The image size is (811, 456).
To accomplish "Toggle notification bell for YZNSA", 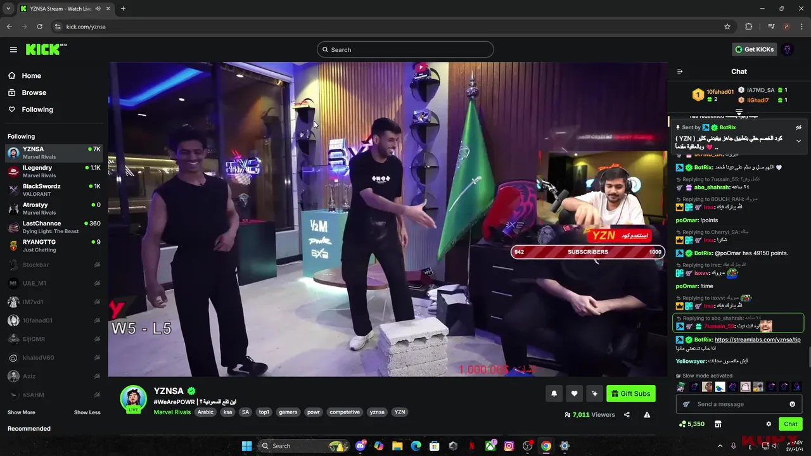I will point(554,393).
